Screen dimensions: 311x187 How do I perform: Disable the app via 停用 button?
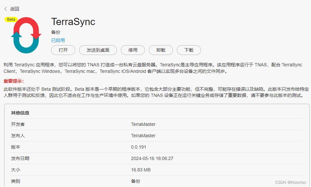coord(133,50)
